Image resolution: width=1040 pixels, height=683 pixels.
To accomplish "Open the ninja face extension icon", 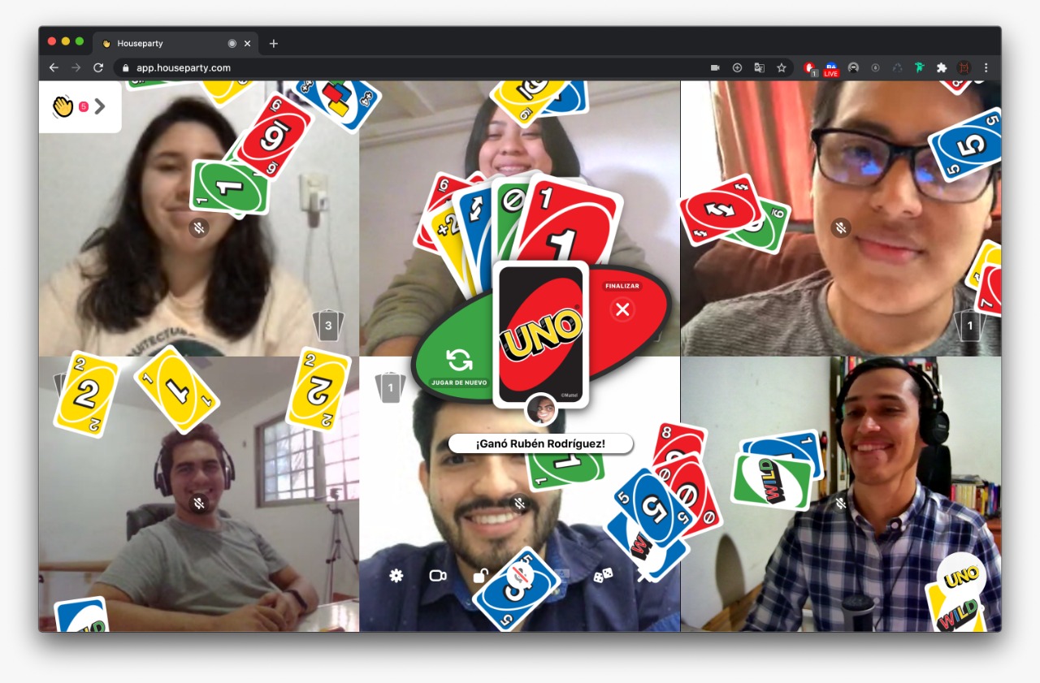I will [x=853, y=68].
